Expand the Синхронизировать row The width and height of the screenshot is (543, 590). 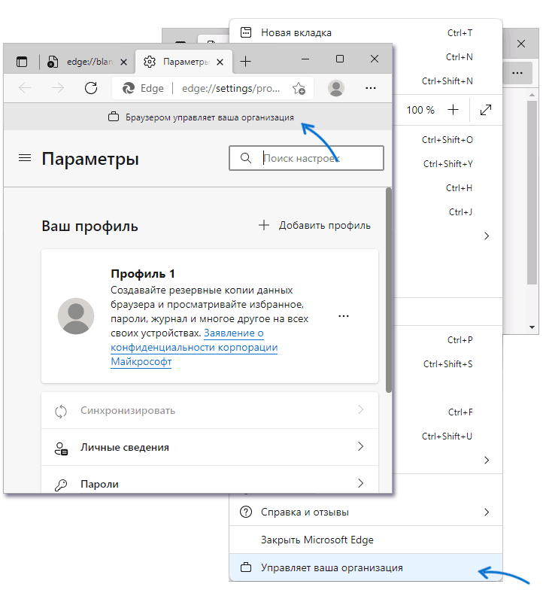pos(210,410)
